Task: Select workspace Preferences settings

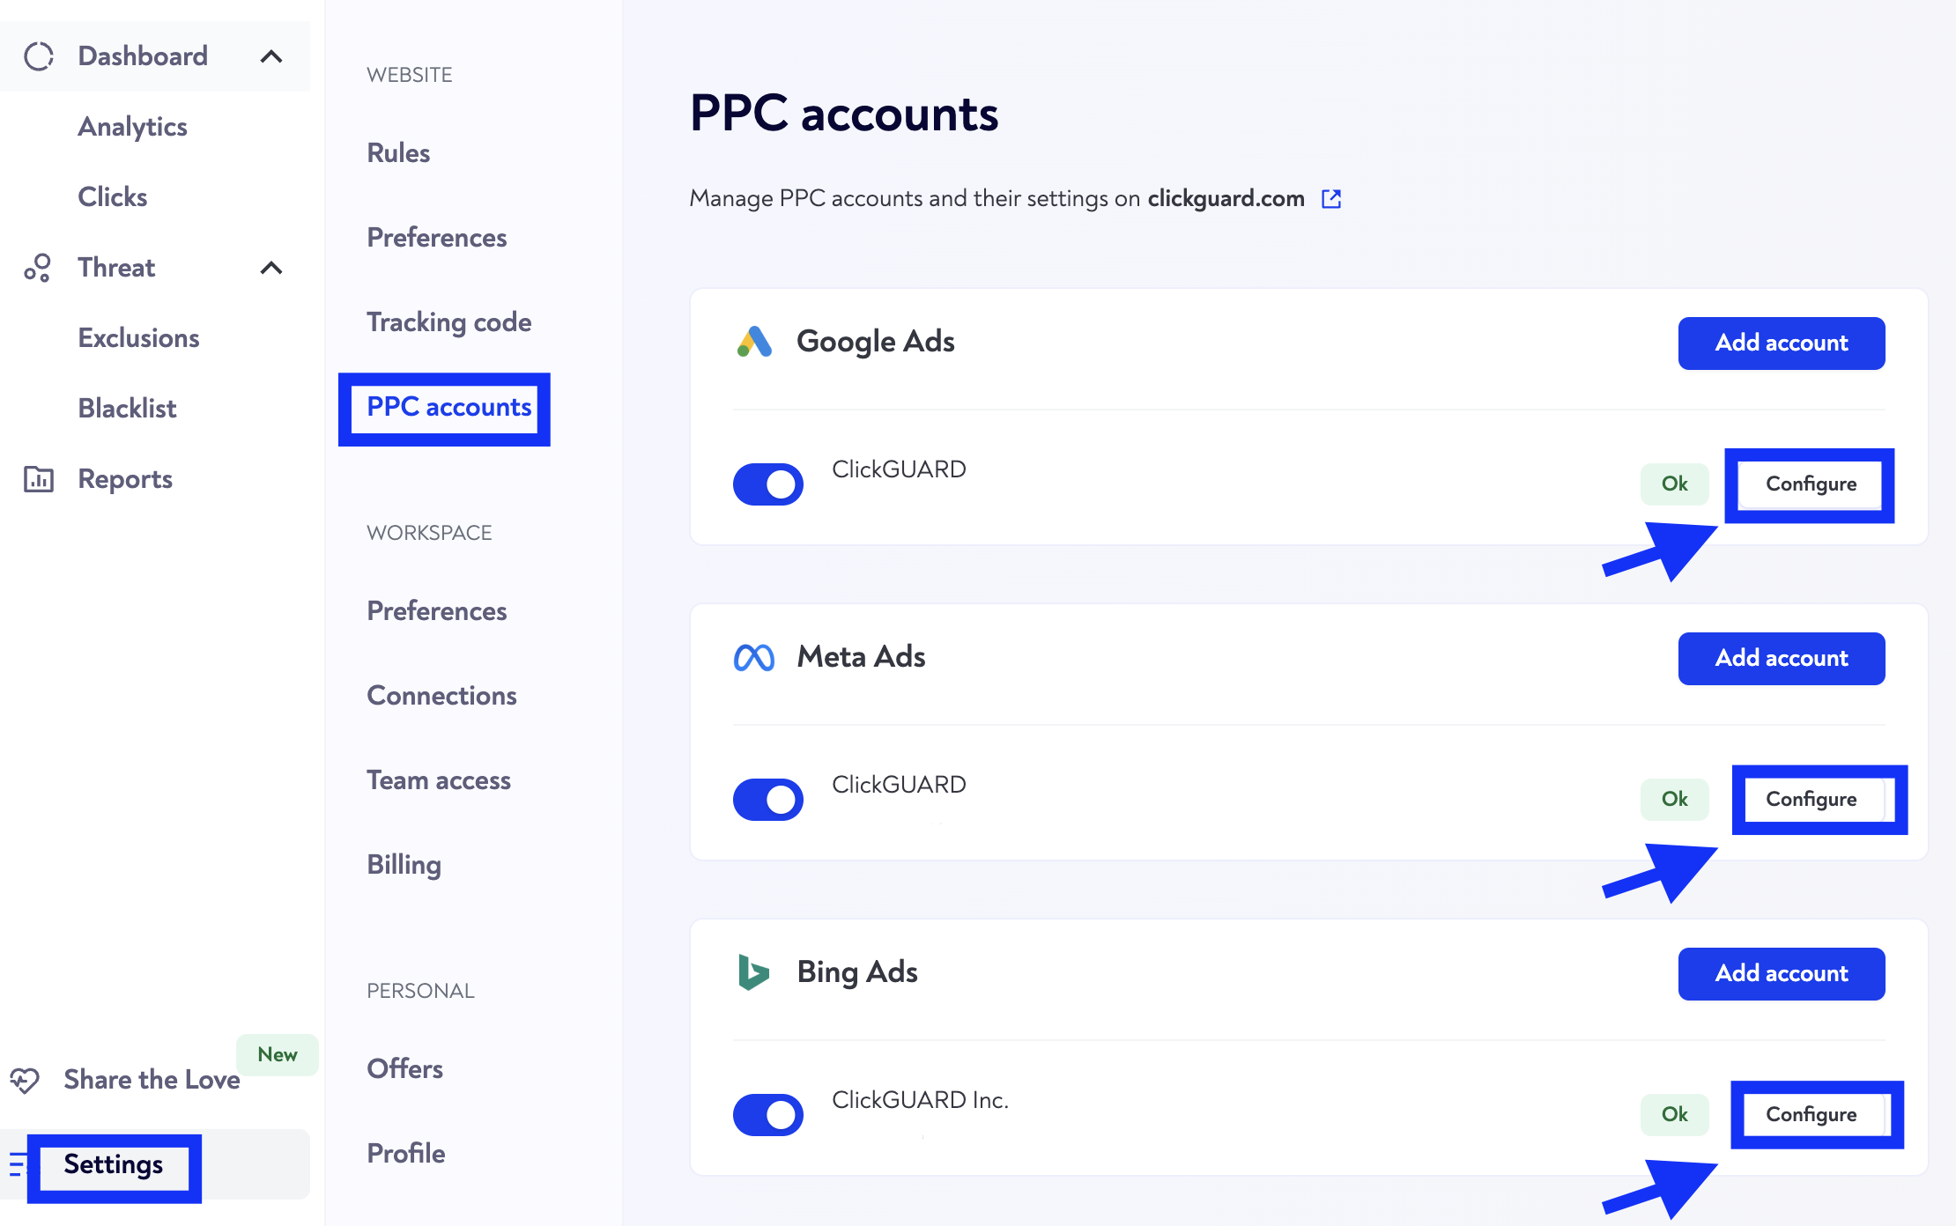Action: click(x=437, y=611)
